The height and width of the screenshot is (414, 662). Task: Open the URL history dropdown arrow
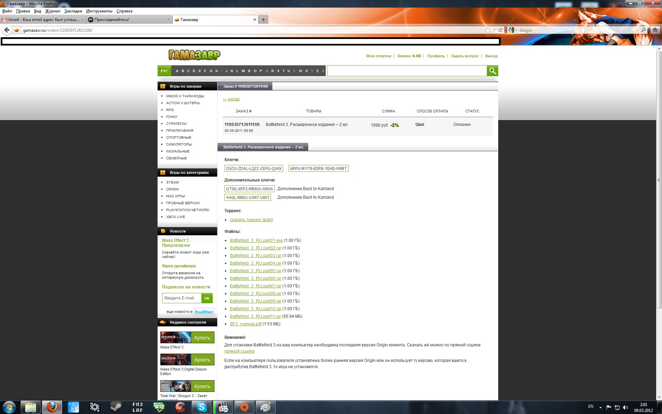click(x=494, y=30)
